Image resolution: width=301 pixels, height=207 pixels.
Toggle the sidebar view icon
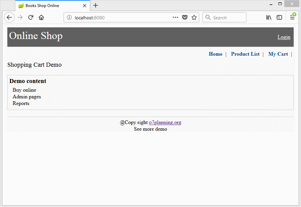(279, 17)
